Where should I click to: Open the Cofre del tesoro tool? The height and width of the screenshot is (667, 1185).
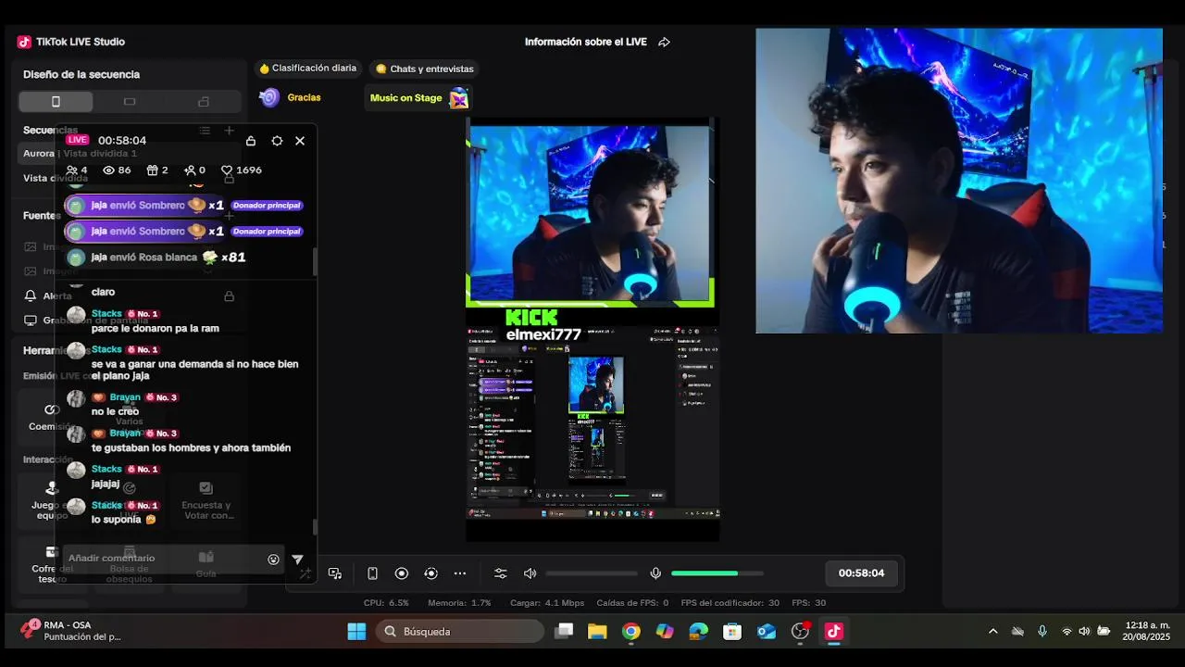coord(52,565)
